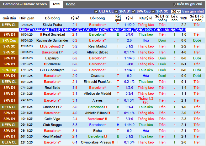The width and height of the screenshot is (206, 146).
Task: Click red card icon next to Olympiakos Piraeus
Action: 113,142
